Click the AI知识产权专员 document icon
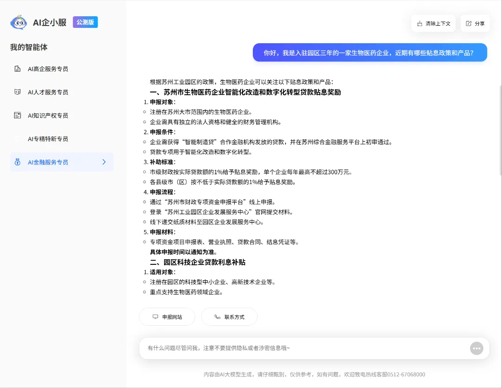The image size is (502, 388). pos(18,115)
